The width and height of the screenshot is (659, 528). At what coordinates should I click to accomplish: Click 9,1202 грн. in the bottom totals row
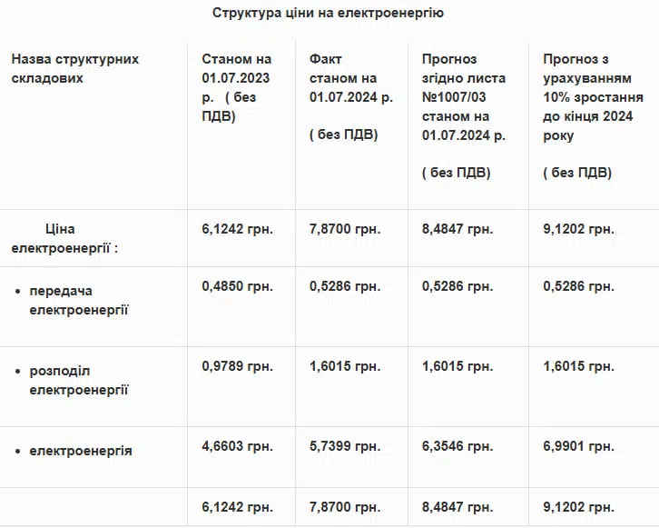pyautogui.click(x=578, y=506)
